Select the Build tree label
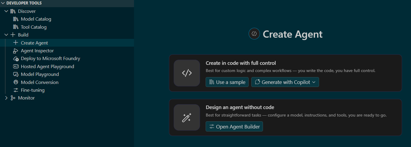The height and width of the screenshot is (147, 411). (23, 35)
